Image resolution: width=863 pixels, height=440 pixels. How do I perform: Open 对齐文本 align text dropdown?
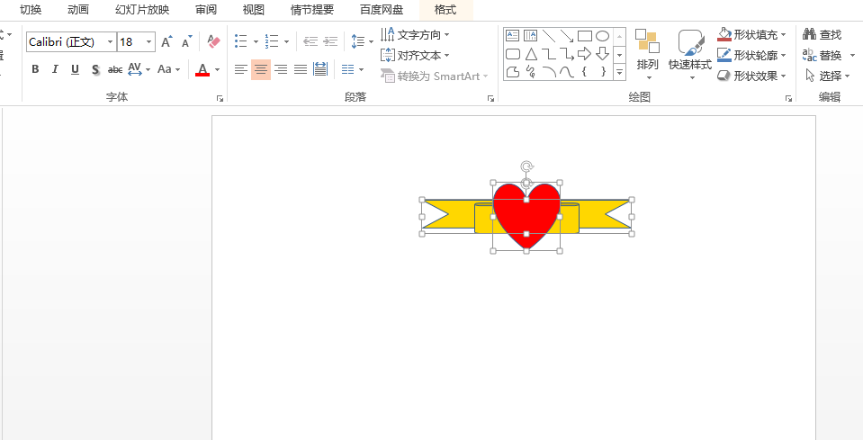tap(415, 56)
